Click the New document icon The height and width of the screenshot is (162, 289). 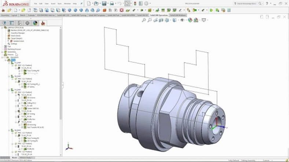[89, 4]
